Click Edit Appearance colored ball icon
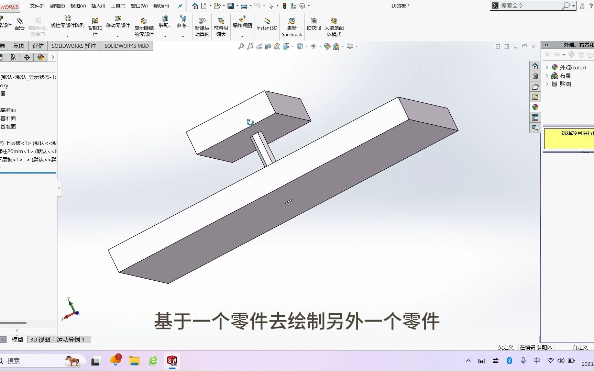The image size is (594, 371). tap(327, 46)
